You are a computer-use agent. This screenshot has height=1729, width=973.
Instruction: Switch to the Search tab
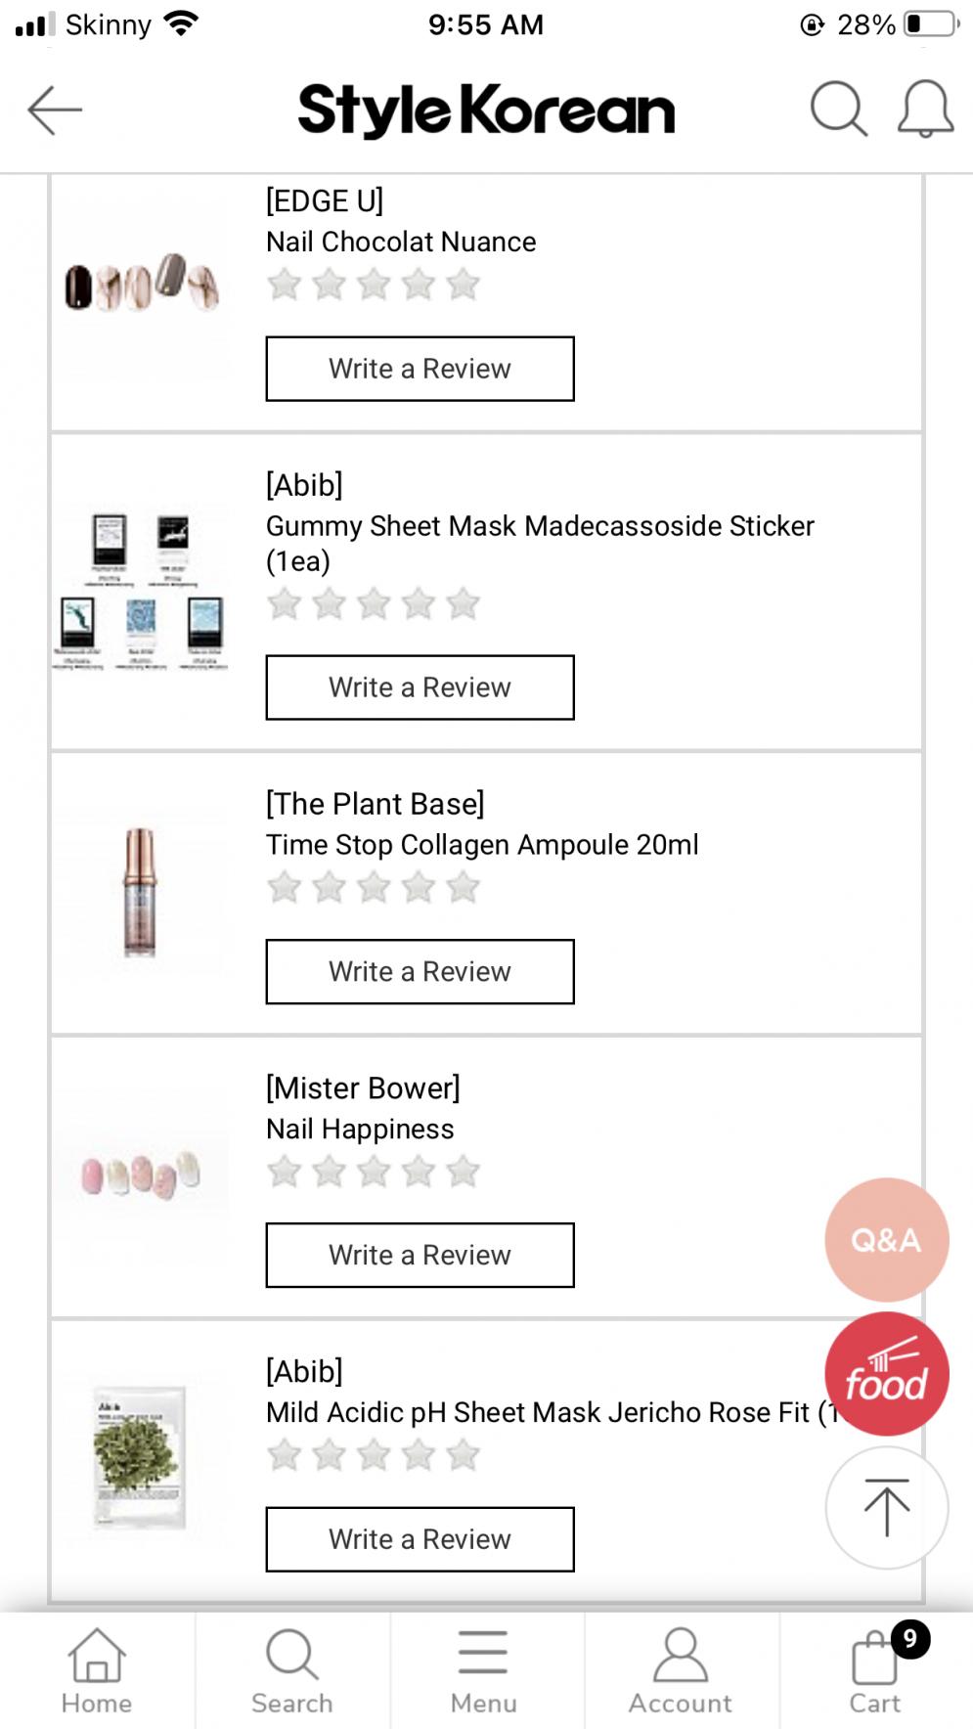point(291,1670)
